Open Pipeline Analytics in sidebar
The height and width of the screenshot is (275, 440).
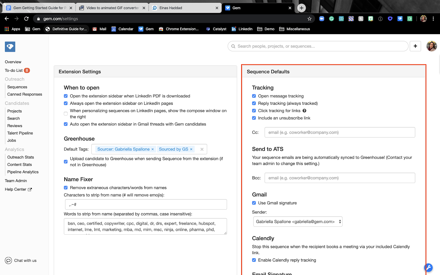[x=23, y=172]
